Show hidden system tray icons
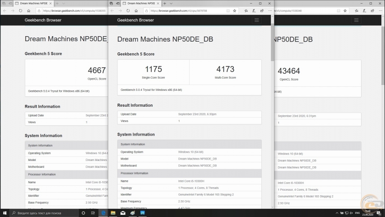This screenshot has height=217, width=385. click(337, 213)
